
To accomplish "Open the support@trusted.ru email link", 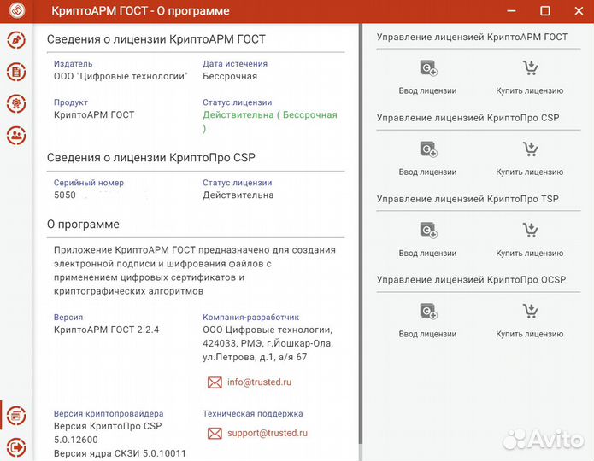I will tap(268, 433).
